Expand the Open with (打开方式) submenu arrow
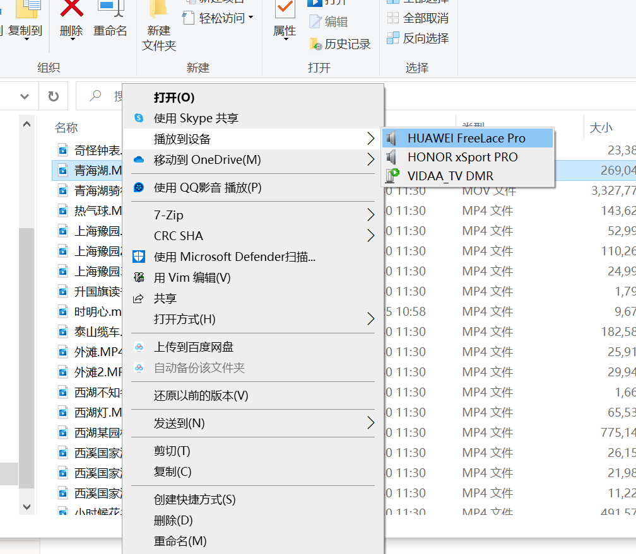Viewport: 636px width, 554px height. point(371,318)
